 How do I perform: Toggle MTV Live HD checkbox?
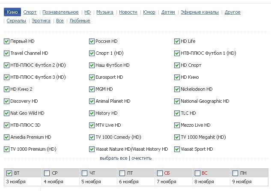92,125
